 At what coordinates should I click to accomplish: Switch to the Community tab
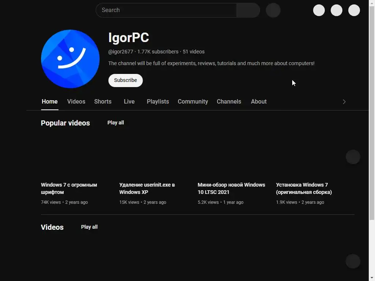[x=193, y=102]
